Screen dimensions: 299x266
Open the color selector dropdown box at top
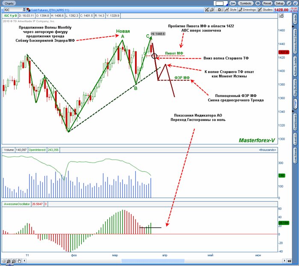221,3
